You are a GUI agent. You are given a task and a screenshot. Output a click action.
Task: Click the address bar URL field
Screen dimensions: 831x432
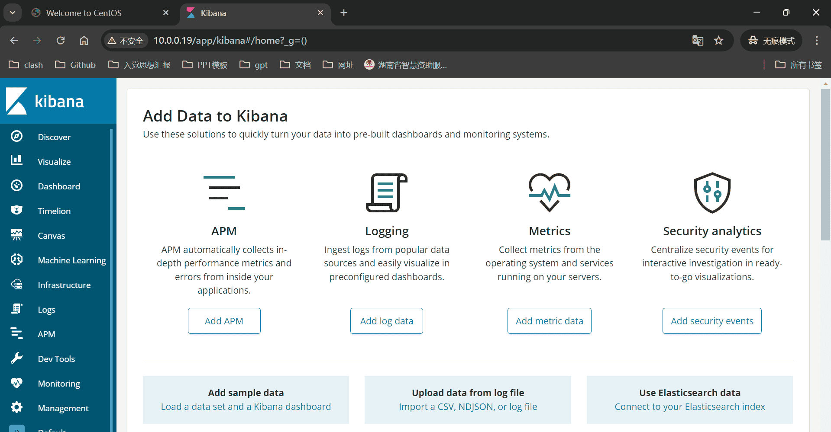(390, 41)
